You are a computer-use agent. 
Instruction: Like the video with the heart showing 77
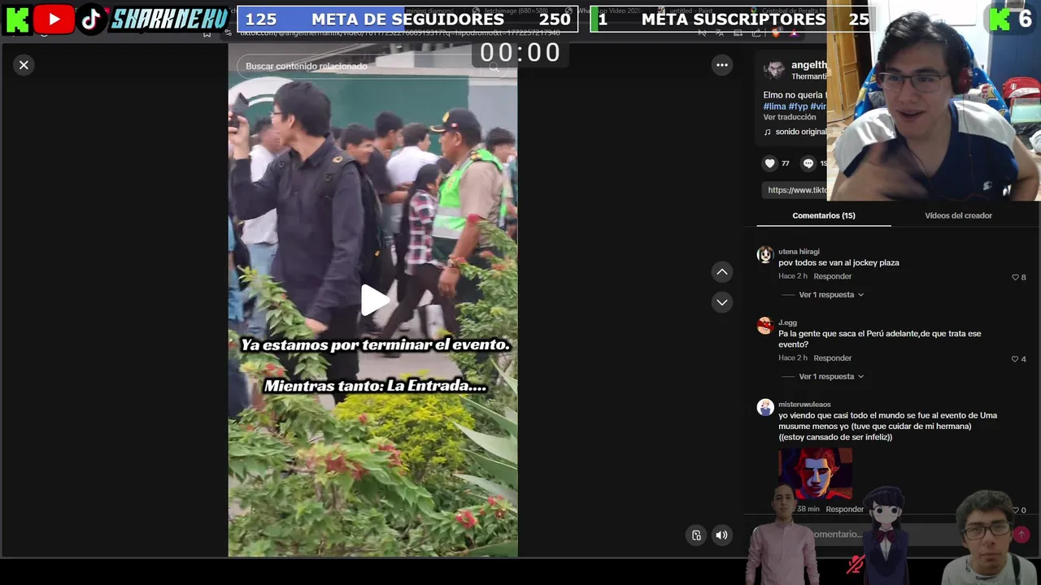[x=769, y=163]
